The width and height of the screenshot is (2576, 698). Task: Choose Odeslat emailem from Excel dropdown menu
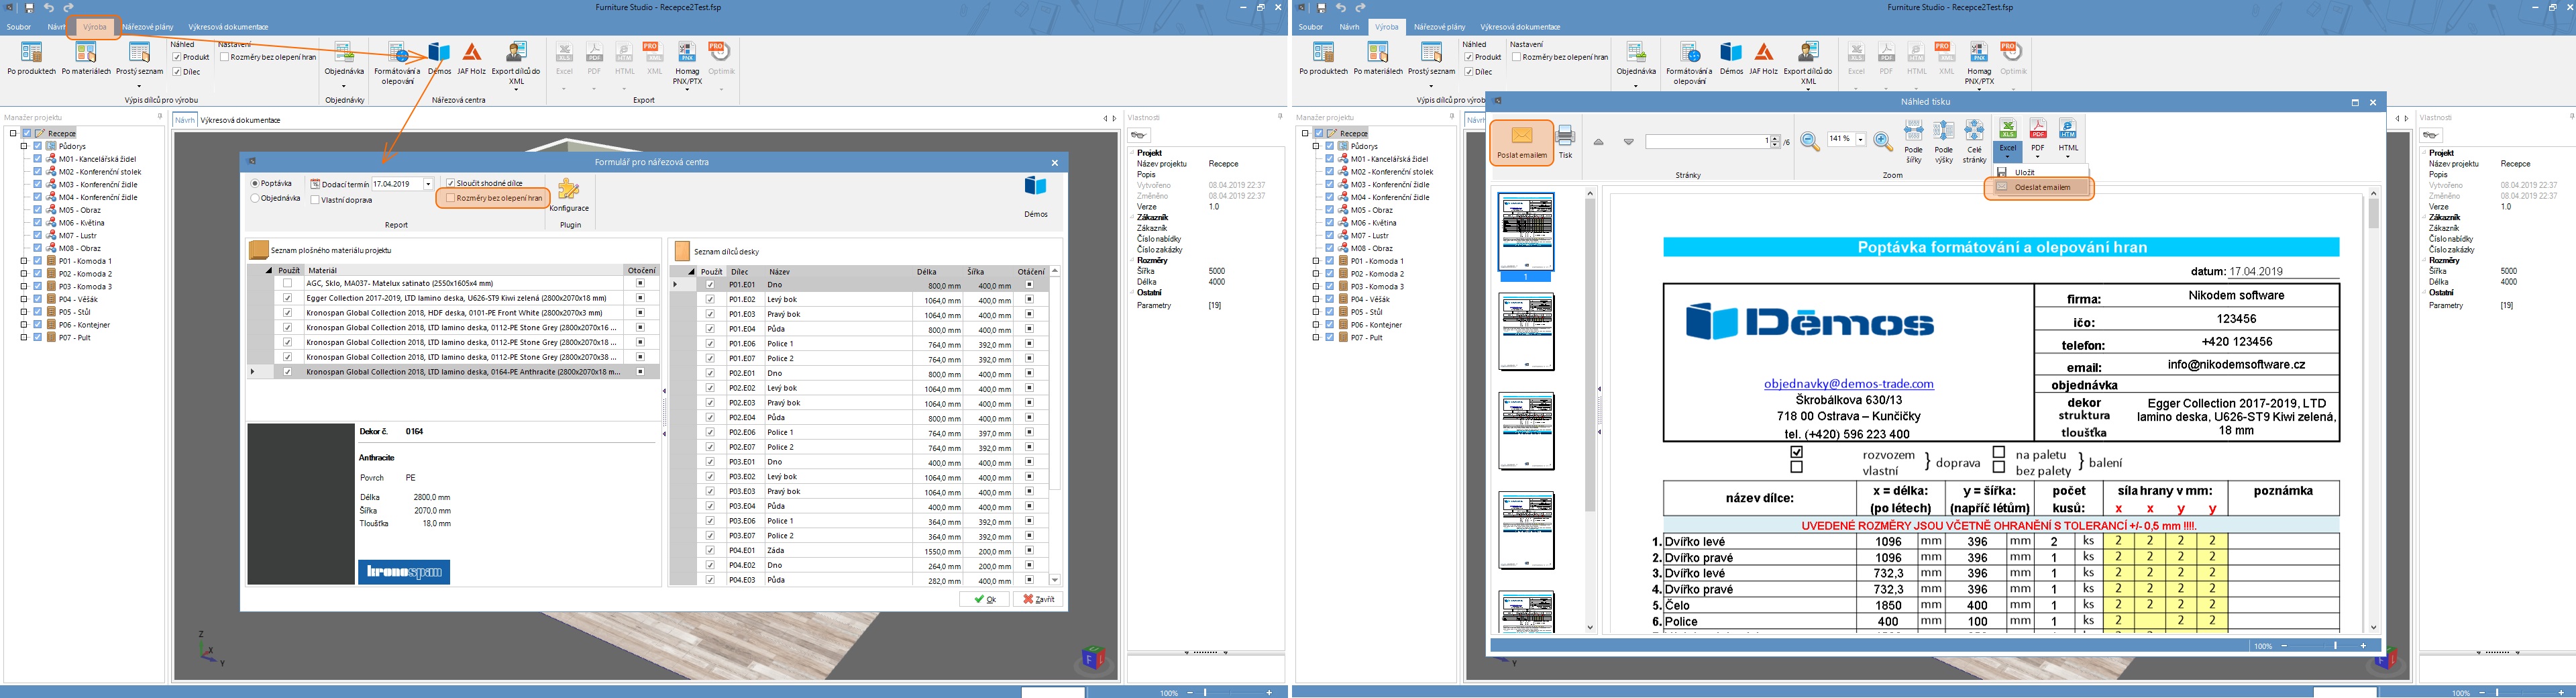(2040, 187)
